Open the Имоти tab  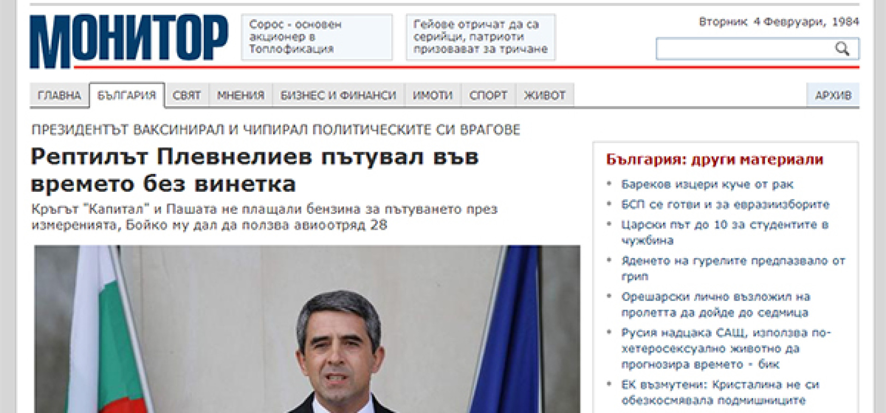pyautogui.click(x=432, y=95)
